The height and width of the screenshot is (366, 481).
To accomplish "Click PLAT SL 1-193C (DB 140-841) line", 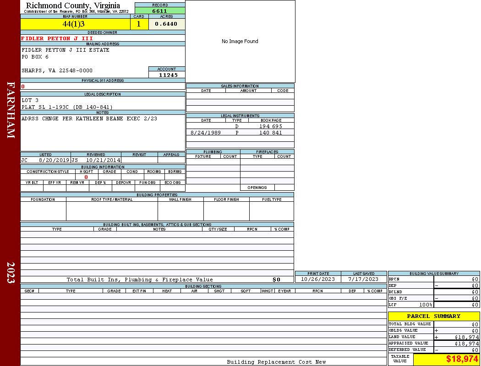I will tap(67, 107).
